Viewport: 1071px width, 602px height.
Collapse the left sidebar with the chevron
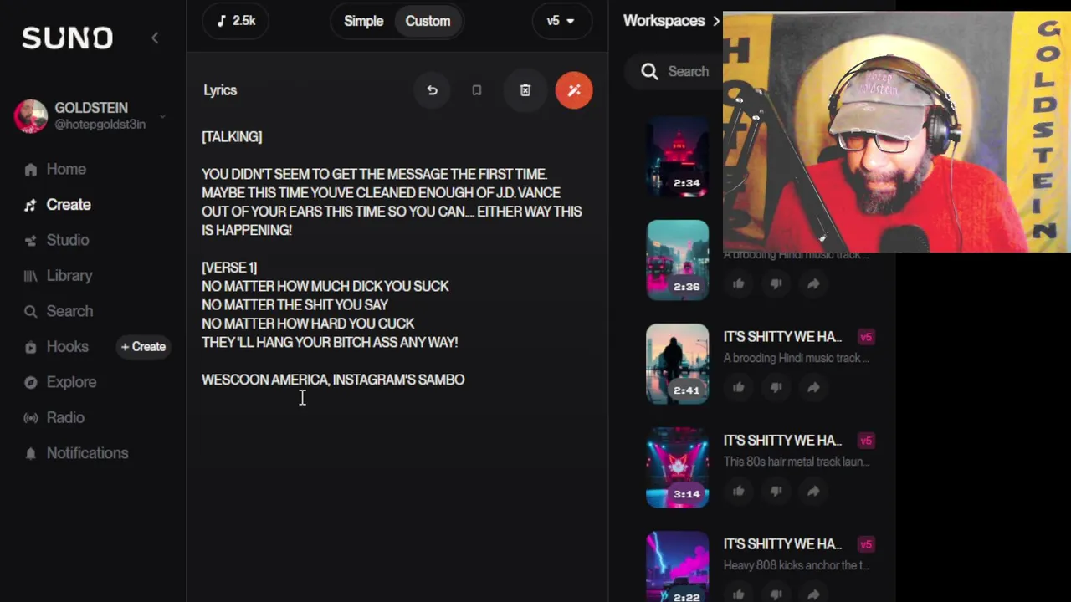155,38
